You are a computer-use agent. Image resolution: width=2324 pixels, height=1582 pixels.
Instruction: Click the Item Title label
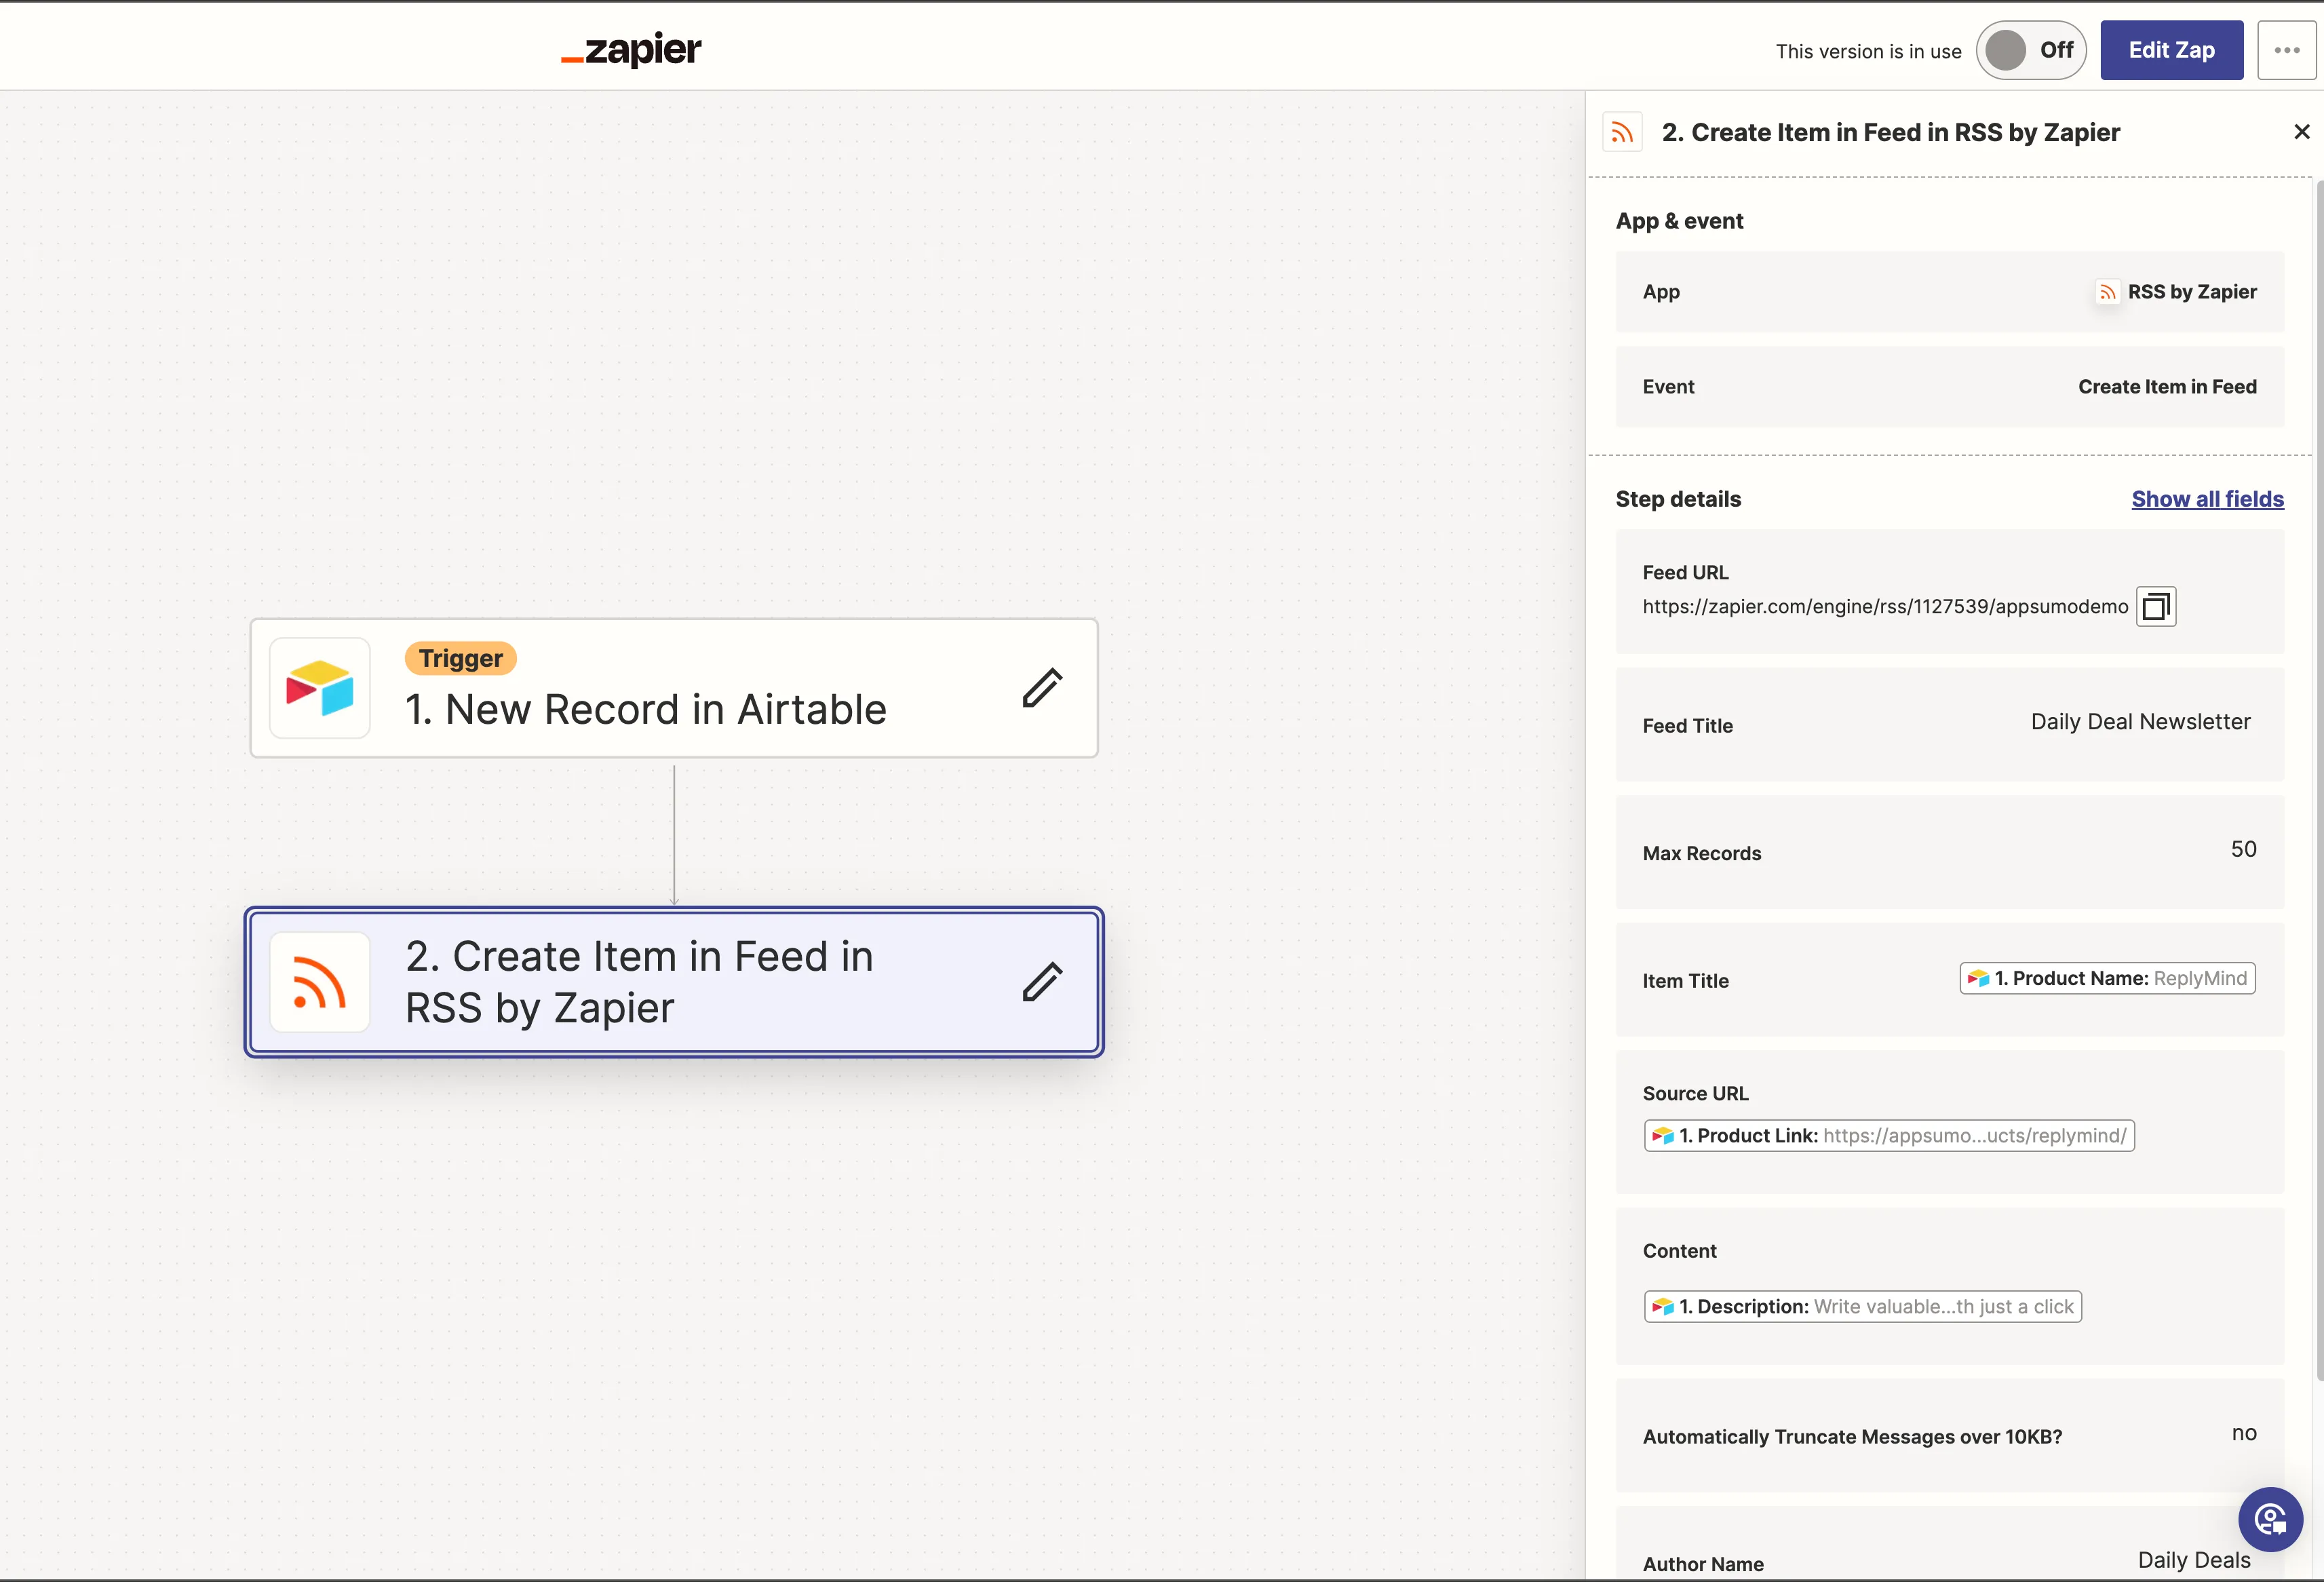[1685, 981]
